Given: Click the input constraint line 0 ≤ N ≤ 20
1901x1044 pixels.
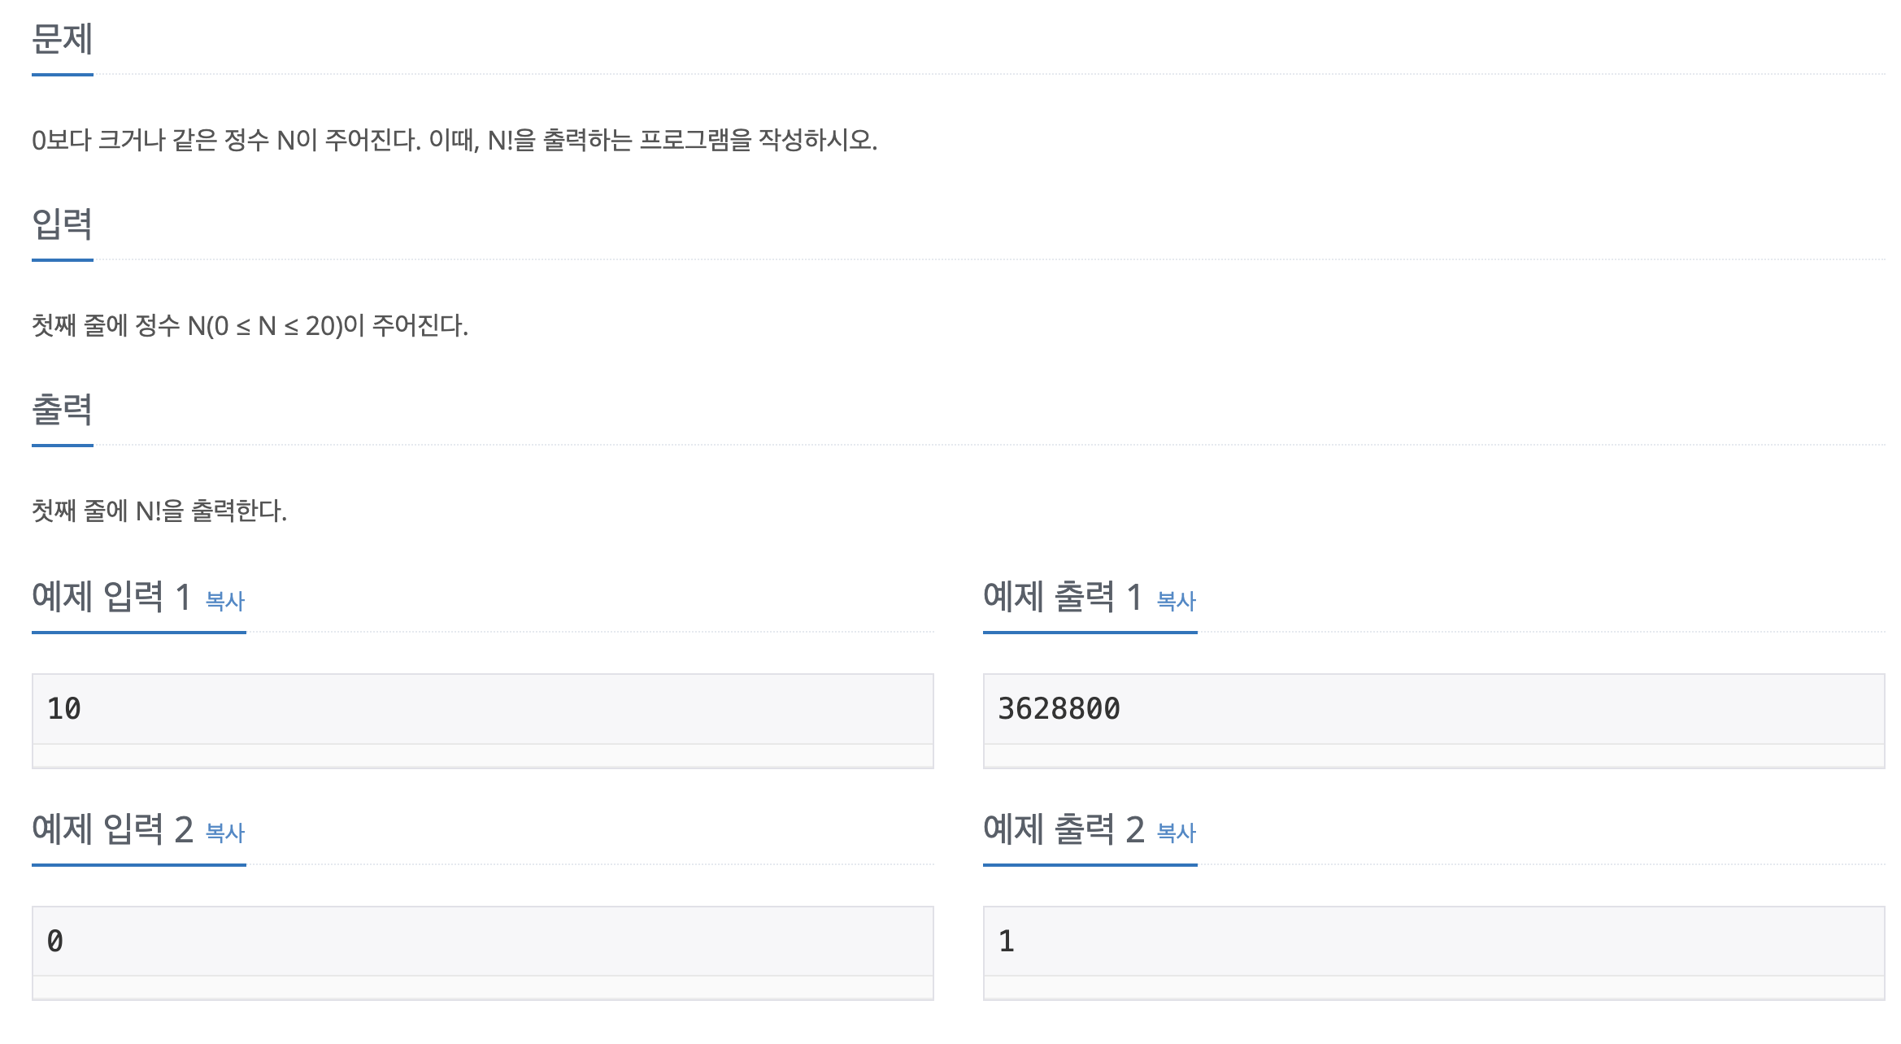Looking at the screenshot, I should tap(250, 326).
